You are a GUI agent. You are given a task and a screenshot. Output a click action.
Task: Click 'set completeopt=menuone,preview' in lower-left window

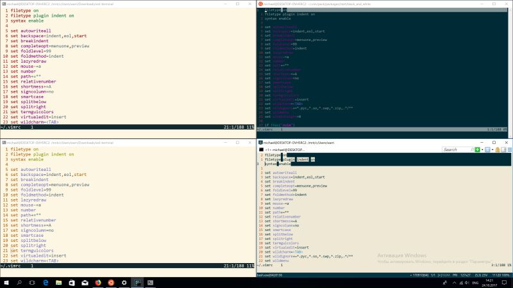(x=50, y=184)
